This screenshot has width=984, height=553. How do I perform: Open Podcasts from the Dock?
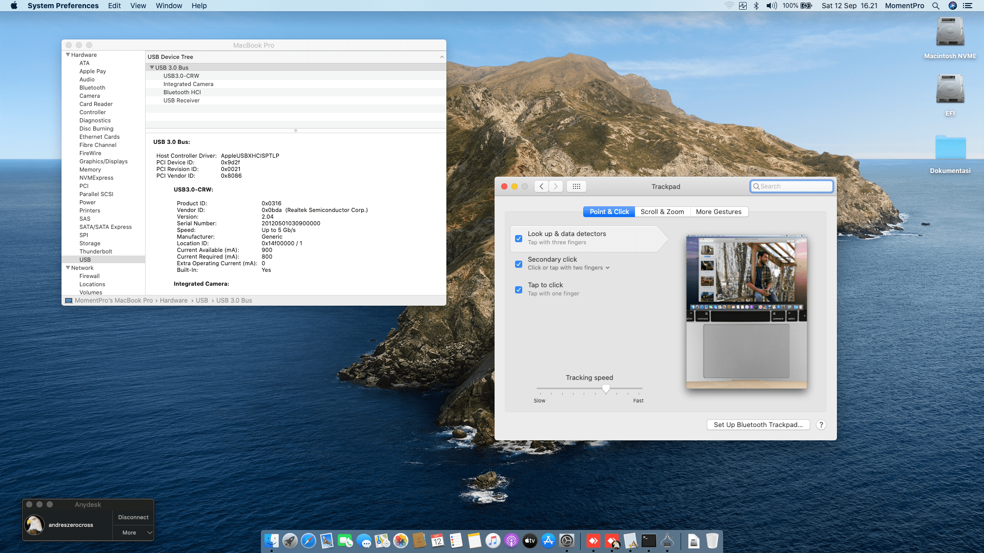(x=511, y=541)
